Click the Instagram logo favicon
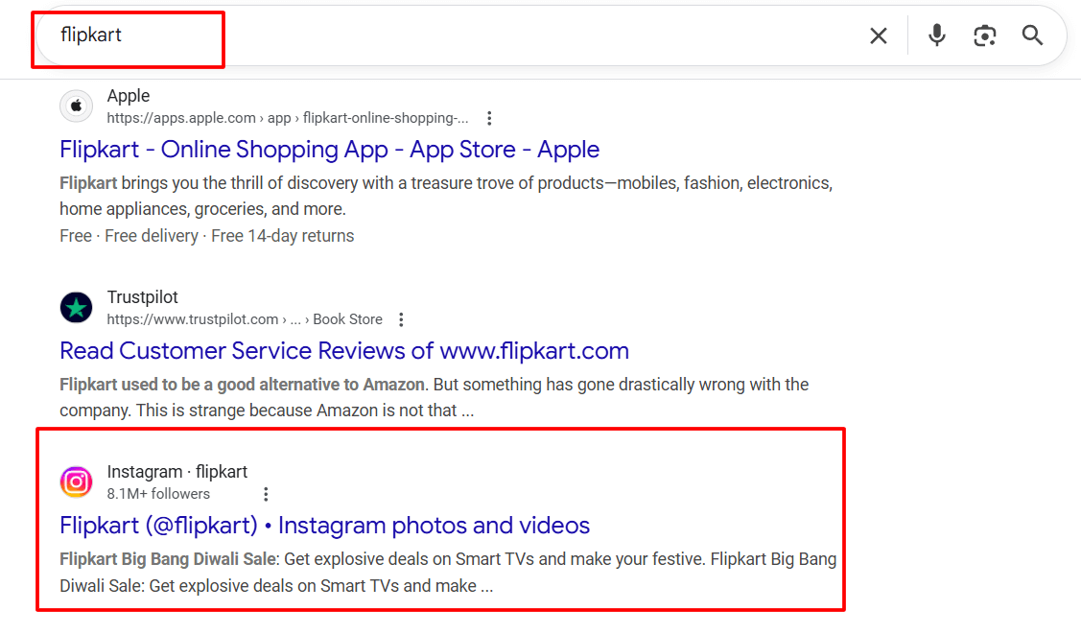This screenshot has height=634, width=1081. [x=76, y=481]
